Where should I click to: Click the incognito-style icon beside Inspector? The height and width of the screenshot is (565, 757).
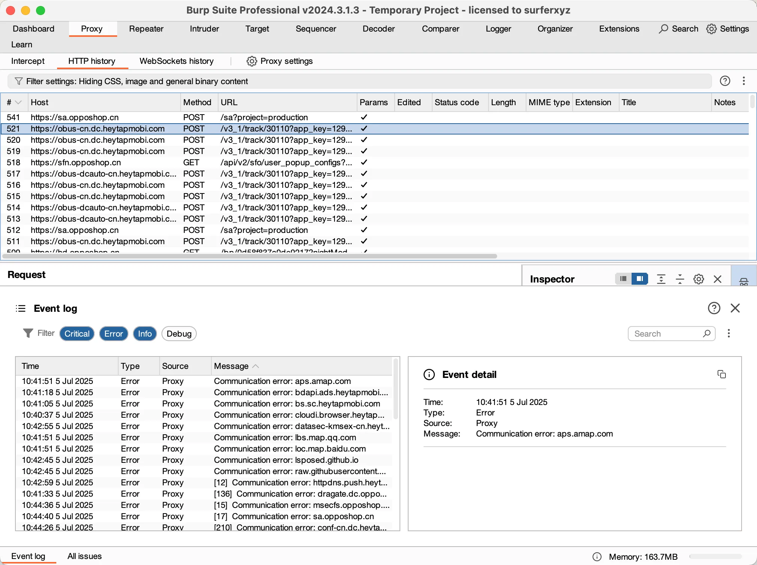744,281
